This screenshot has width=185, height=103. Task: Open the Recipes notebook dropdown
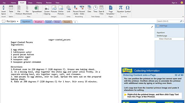click(x=18, y=21)
